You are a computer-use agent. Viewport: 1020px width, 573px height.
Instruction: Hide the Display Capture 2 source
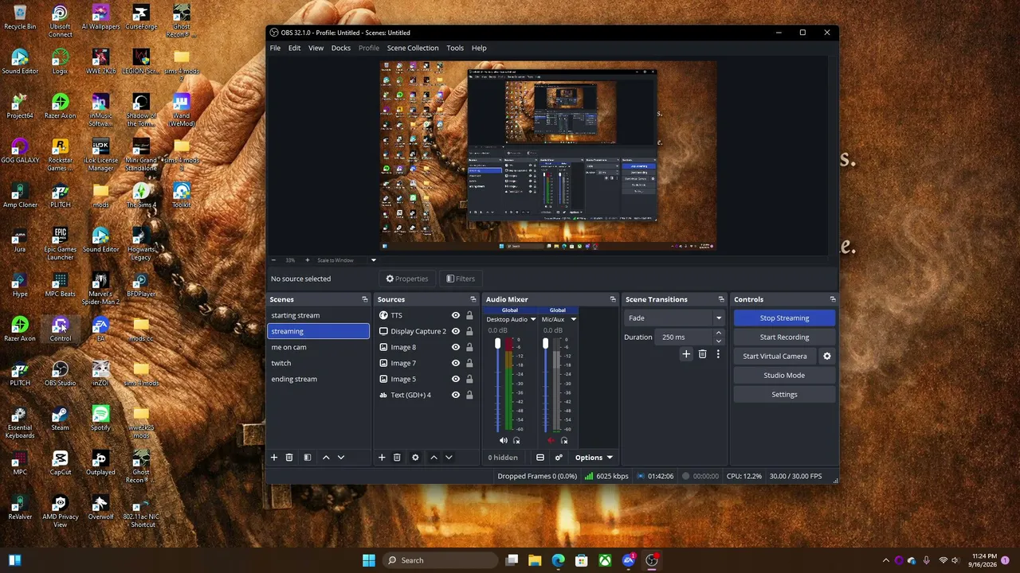(x=456, y=331)
